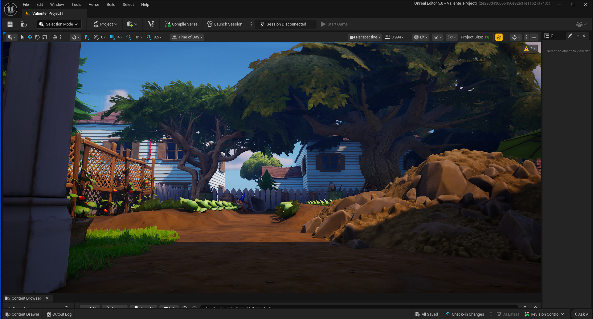Open the Content Drawer
The image size is (593, 319).
click(22, 314)
